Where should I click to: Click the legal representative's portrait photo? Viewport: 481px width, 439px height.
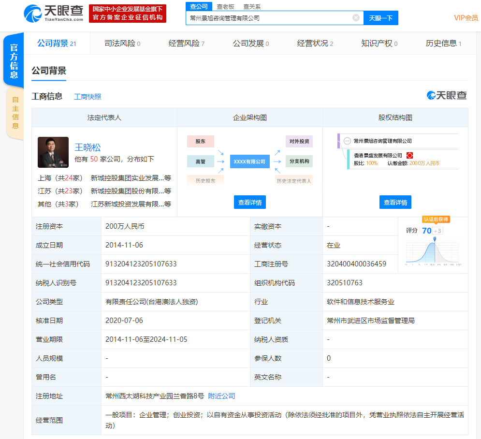click(53, 152)
